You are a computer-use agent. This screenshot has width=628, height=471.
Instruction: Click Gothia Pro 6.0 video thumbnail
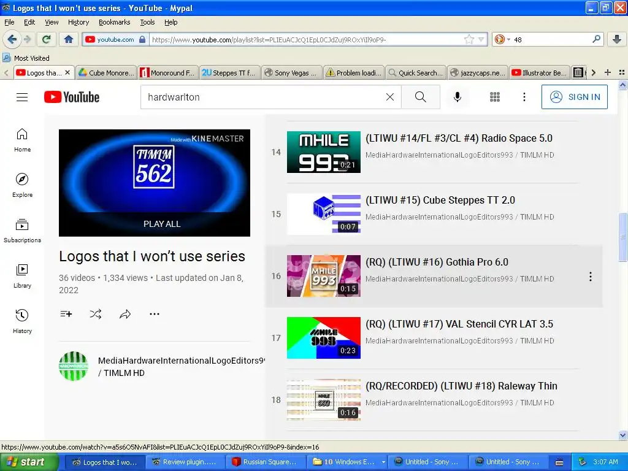coord(324,276)
